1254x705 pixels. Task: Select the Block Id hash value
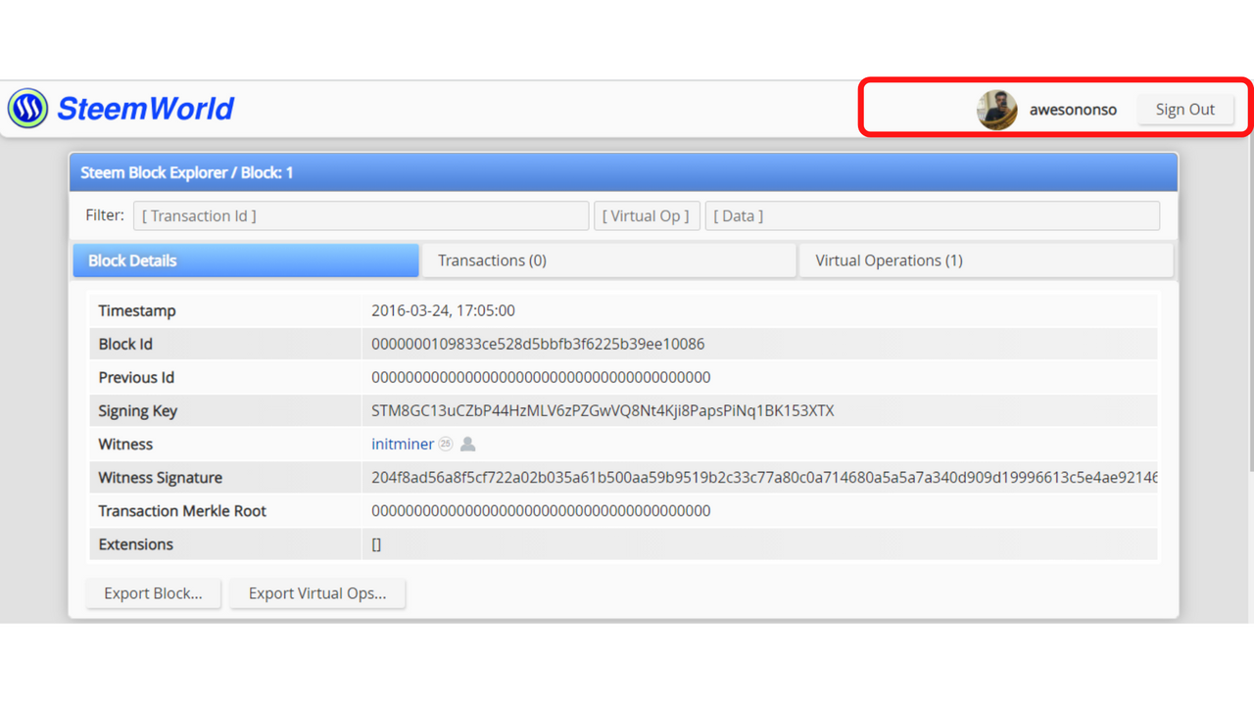click(x=538, y=344)
